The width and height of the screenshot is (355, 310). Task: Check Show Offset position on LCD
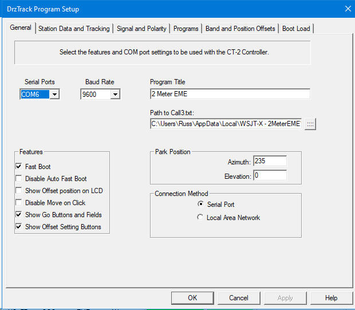point(19,191)
